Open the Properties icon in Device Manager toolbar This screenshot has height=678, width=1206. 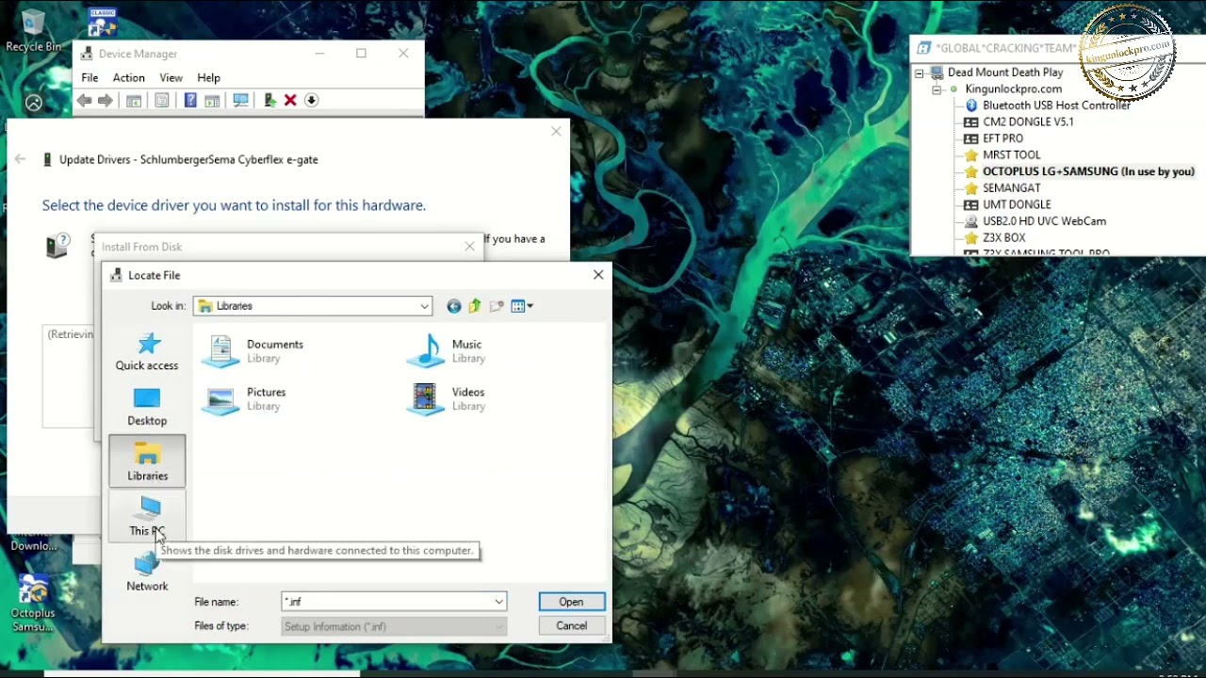[162, 101]
